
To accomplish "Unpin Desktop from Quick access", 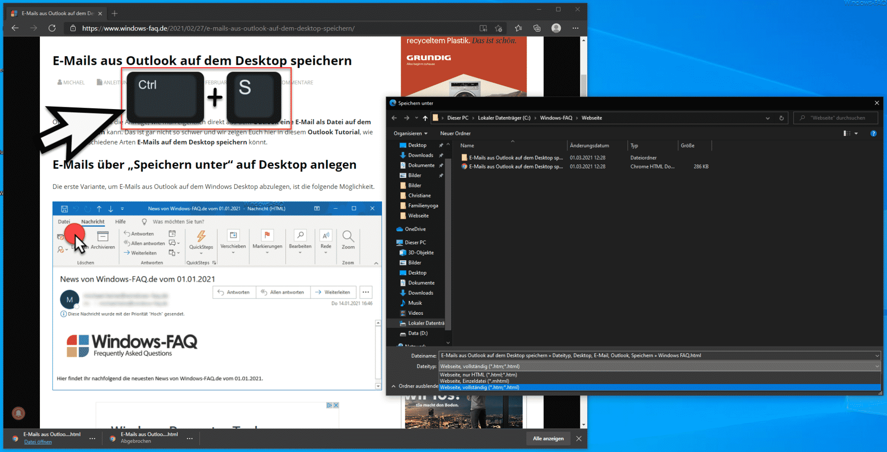I will pos(442,145).
